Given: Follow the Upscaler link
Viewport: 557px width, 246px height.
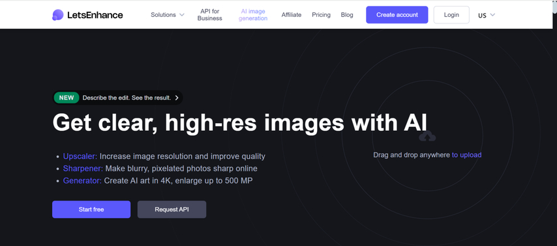Looking at the screenshot, I should point(80,156).
